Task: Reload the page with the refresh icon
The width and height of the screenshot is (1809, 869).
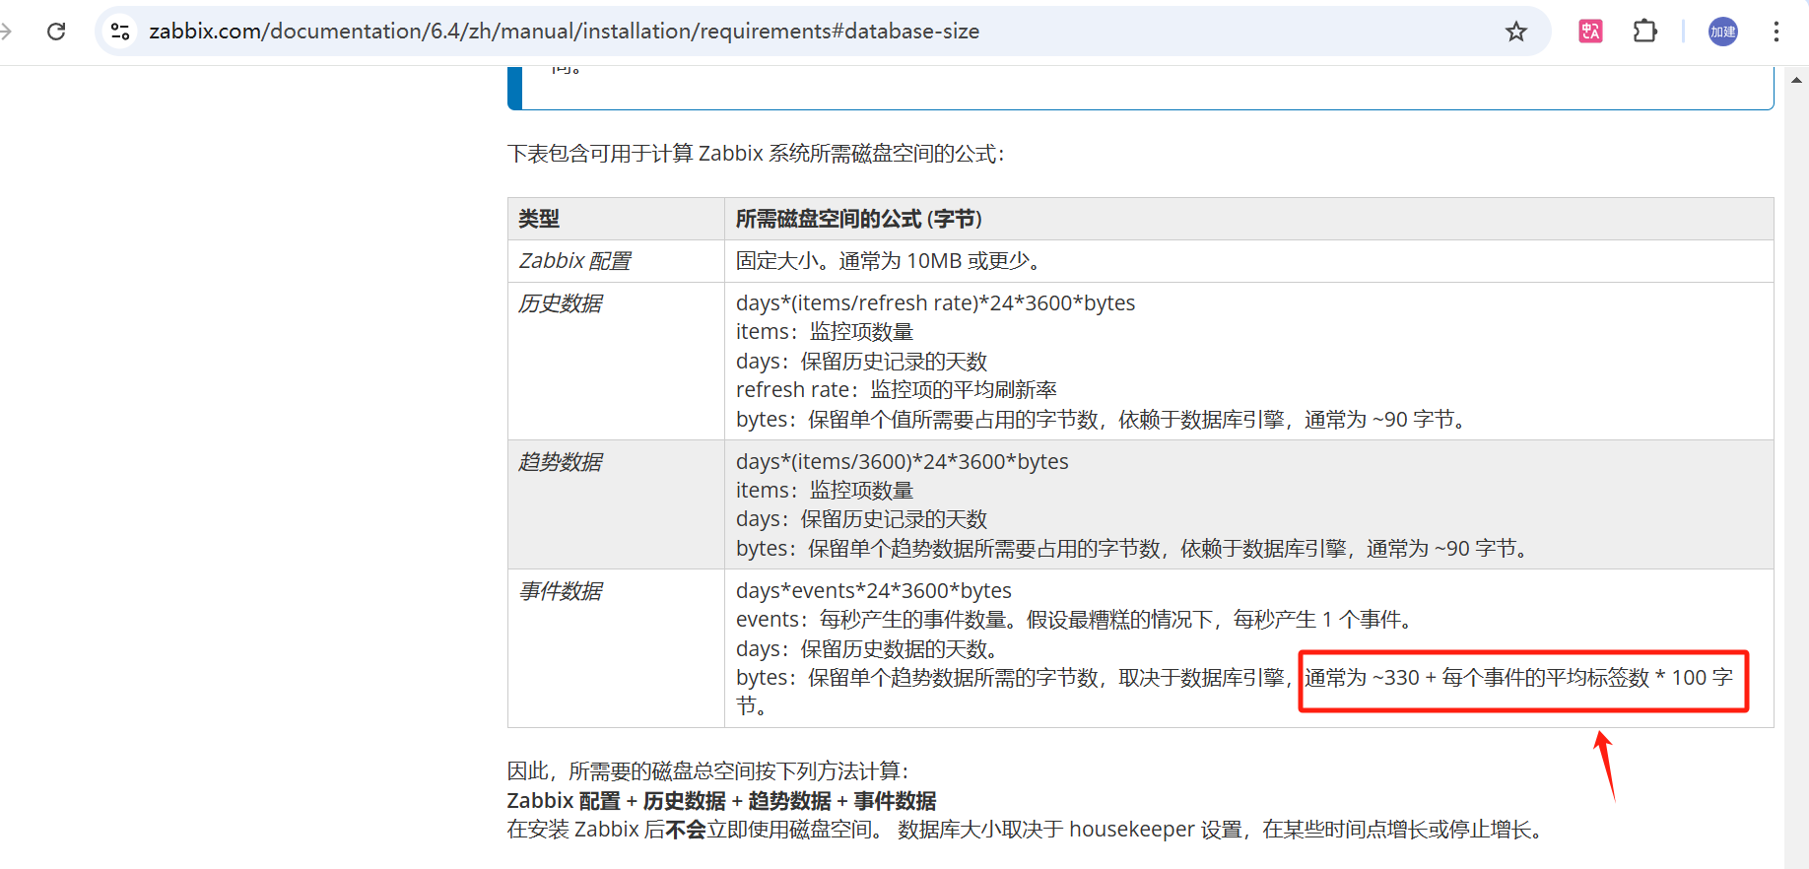Action: click(x=56, y=32)
